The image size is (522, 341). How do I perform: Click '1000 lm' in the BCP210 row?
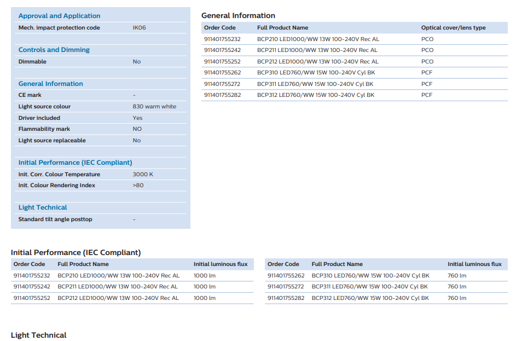[x=205, y=275]
